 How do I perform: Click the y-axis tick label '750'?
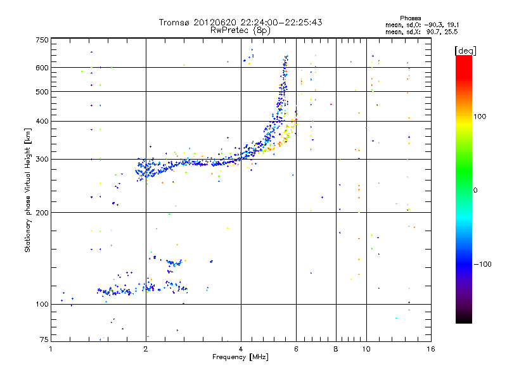42,40
